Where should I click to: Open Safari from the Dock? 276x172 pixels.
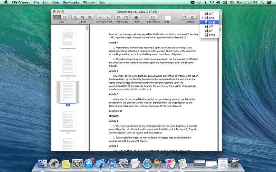point(147,164)
